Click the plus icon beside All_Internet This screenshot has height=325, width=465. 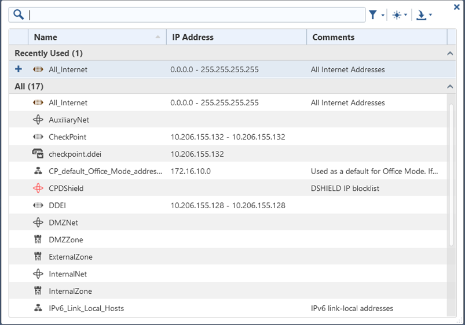[x=19, y=69]
